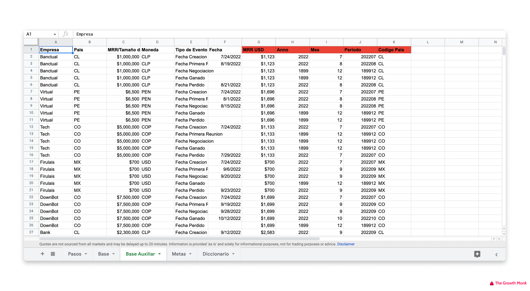Click the Pais header cell

pos(90,50)
